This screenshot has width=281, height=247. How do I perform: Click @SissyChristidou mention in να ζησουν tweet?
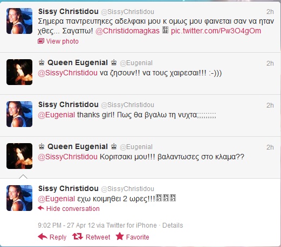(x=67, y=73)
